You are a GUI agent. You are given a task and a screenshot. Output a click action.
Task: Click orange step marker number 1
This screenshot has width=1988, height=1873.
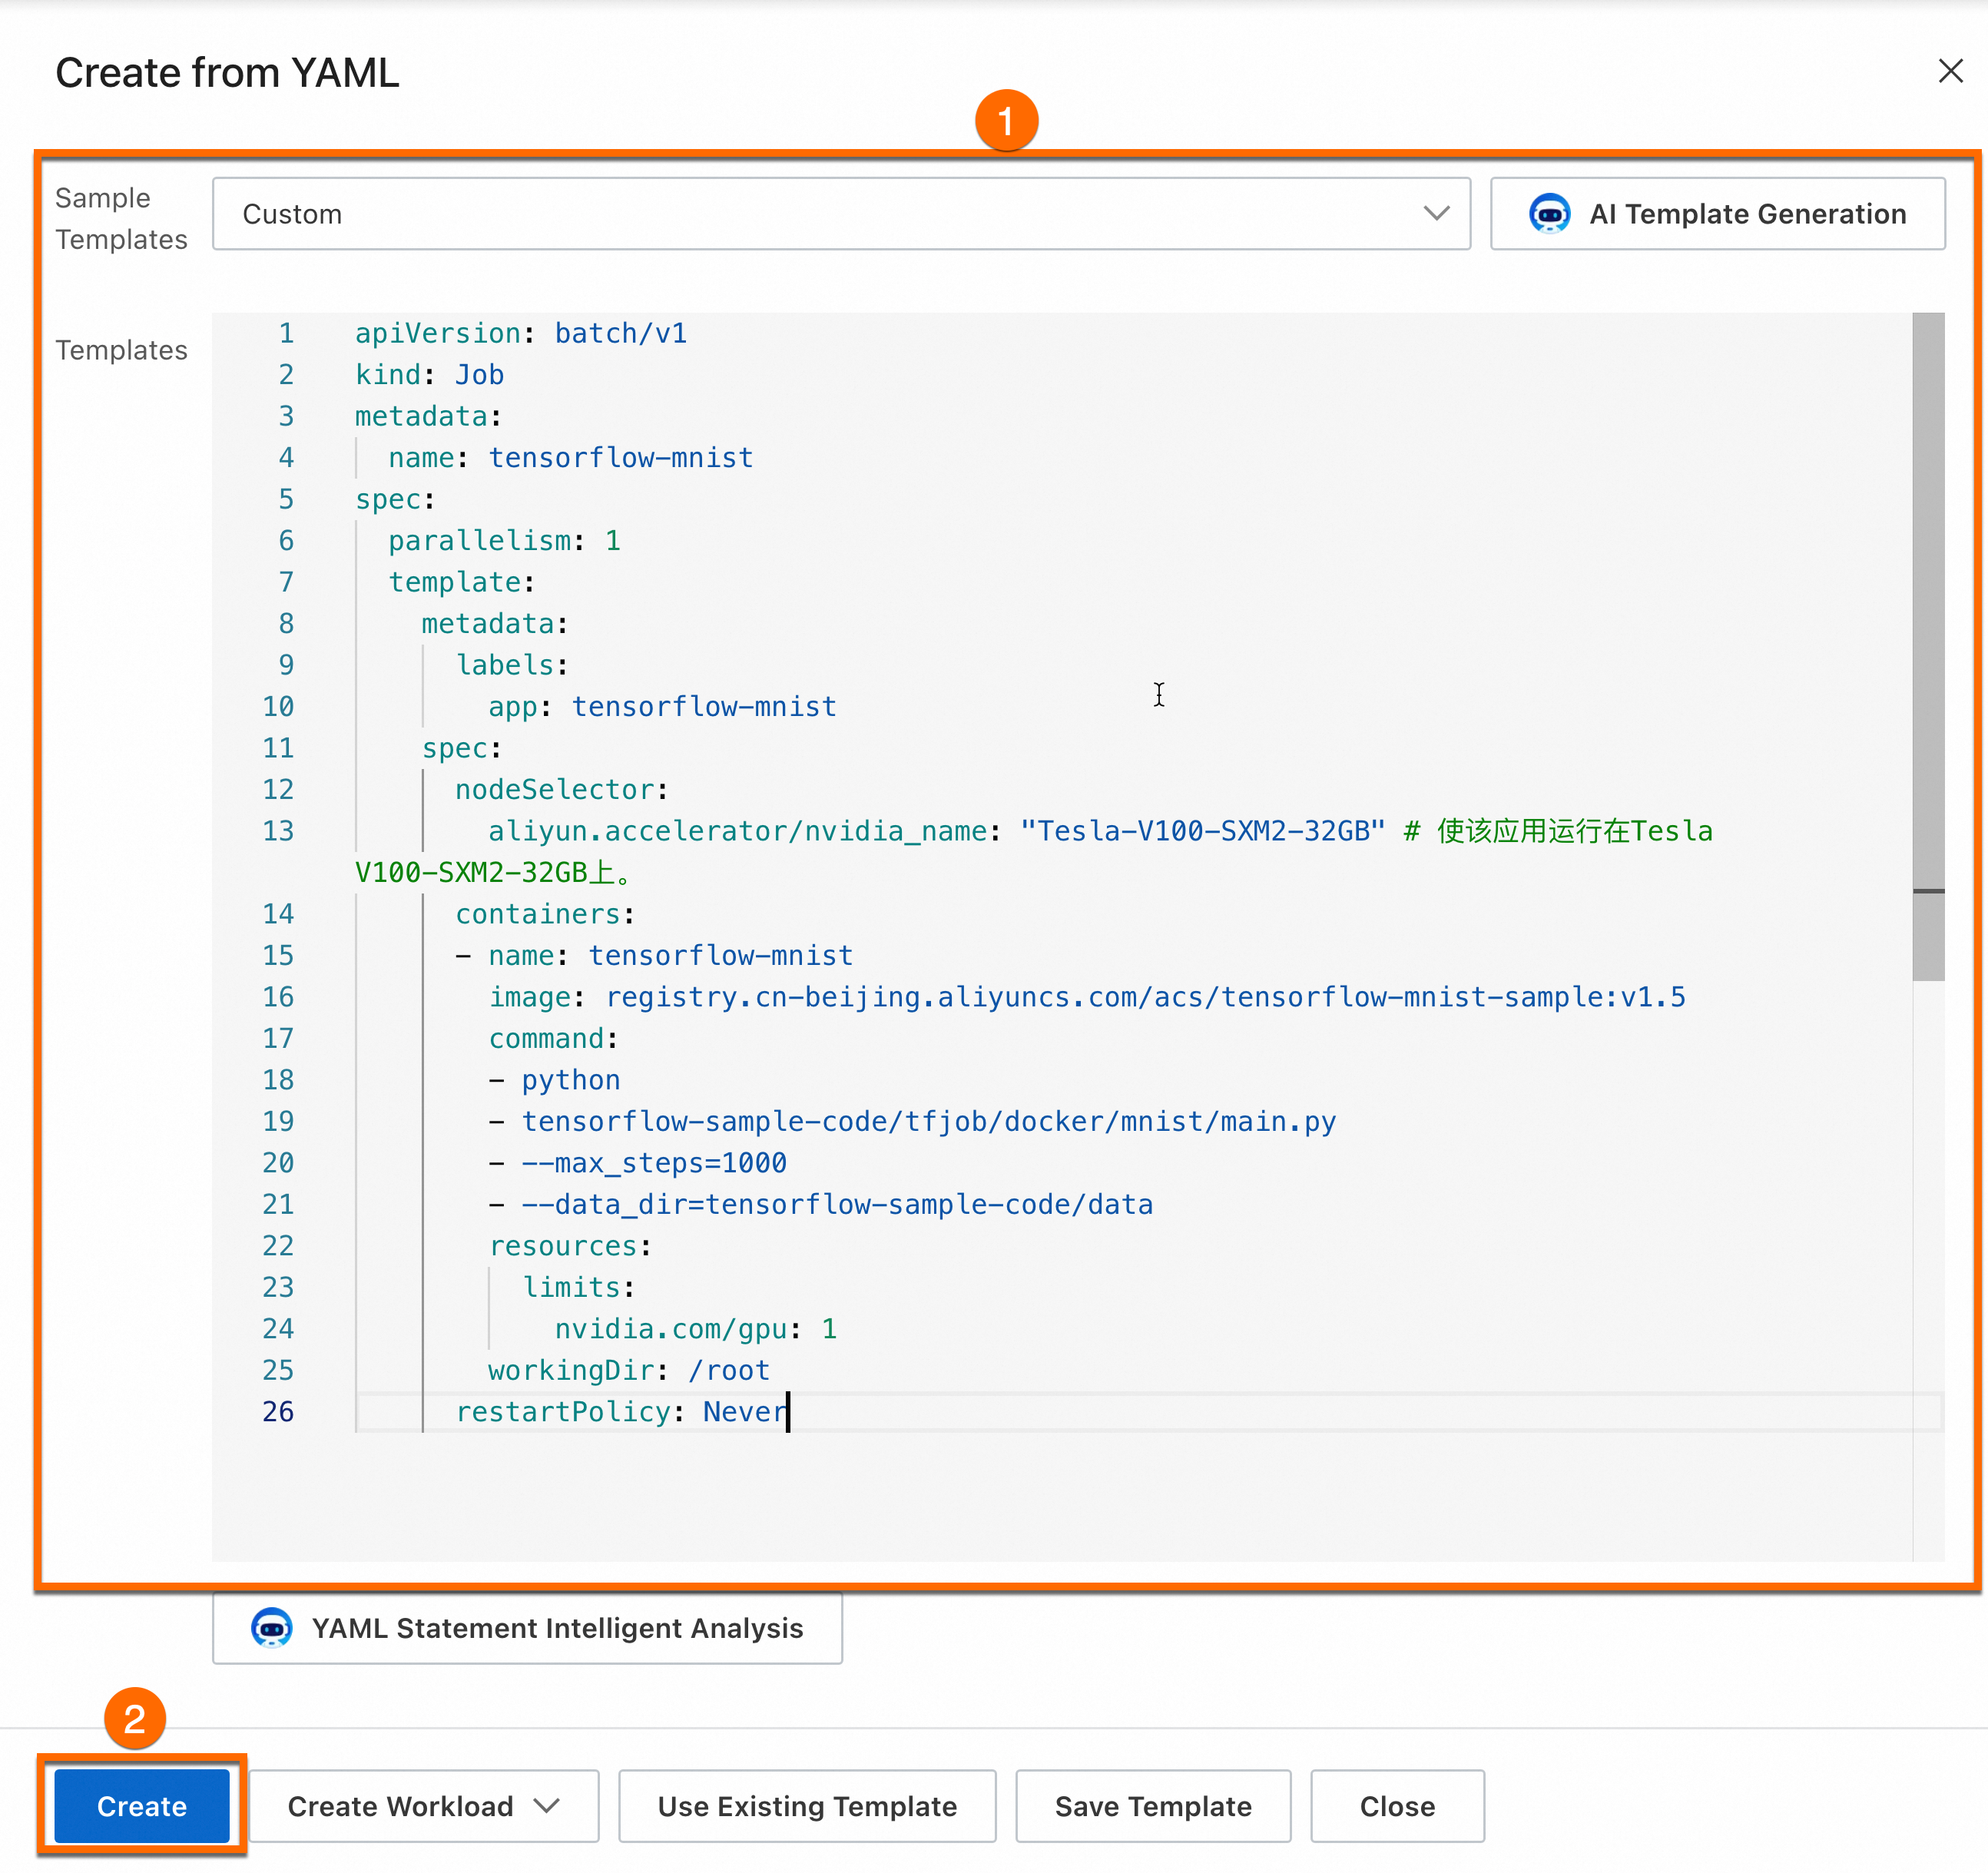pos(1006,121)
